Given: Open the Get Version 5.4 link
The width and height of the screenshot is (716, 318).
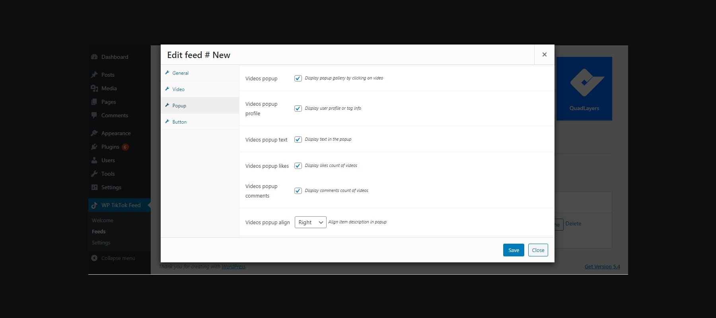Looking at the screenshot, I should [x=602, y=267].
